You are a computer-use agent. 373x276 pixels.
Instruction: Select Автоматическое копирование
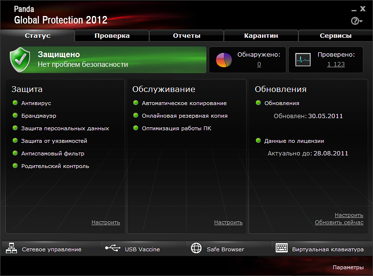[x=184, y=103]
